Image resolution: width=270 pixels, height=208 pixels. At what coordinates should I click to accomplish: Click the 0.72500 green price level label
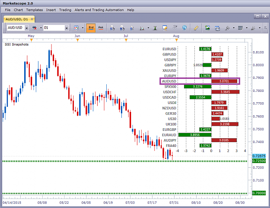tap(259, 161)
